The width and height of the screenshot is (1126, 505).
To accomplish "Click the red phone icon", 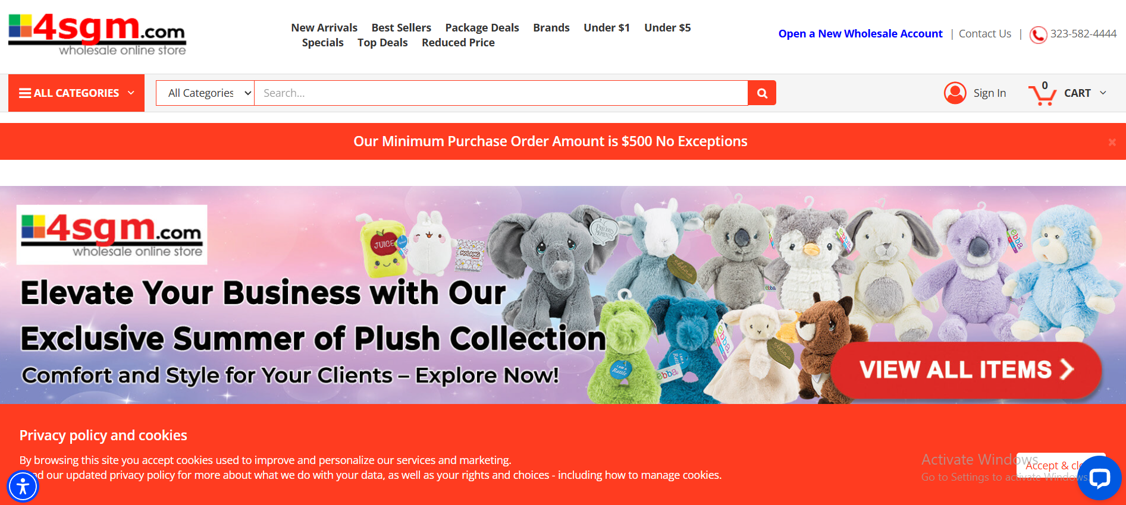I will pyautogui.click(x=1038, y=34).
